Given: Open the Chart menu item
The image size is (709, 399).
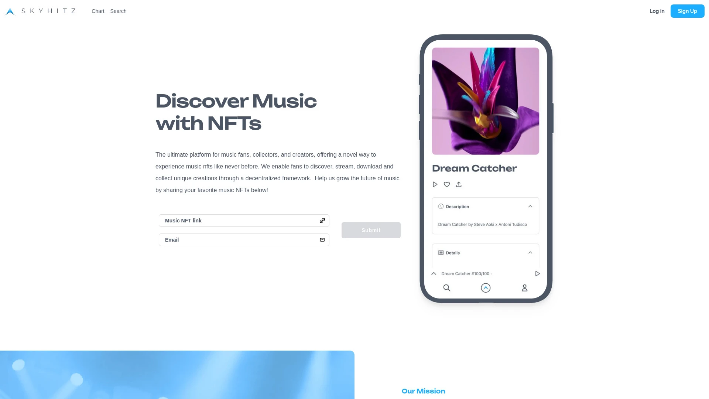Looking at the screenshot, I should point(98,11).
